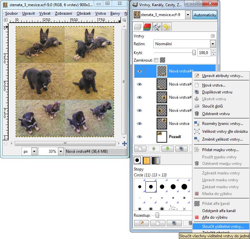
Task: Open the Paths tab icon
Action: 157,27
